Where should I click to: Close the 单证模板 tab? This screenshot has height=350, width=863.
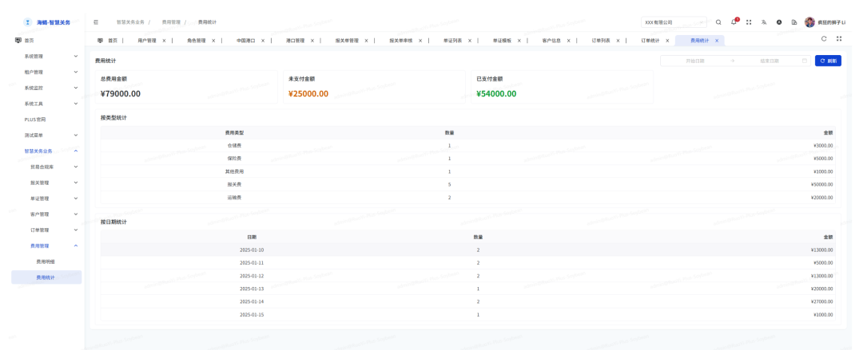click(519, 41)
